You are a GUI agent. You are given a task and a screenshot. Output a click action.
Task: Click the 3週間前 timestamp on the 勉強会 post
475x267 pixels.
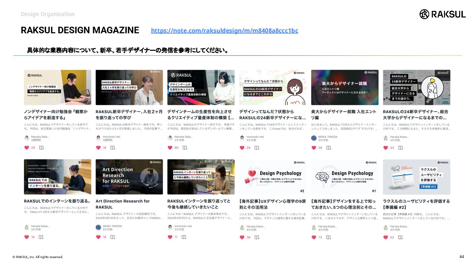(36, 140)
